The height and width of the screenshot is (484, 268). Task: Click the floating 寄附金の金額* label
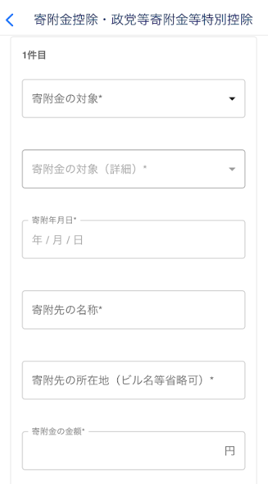point(58,431)
